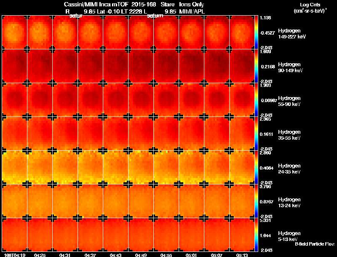Click the color bar of the 24-35 keV row
The image size is (337, 257).
[x=256, y=168]
